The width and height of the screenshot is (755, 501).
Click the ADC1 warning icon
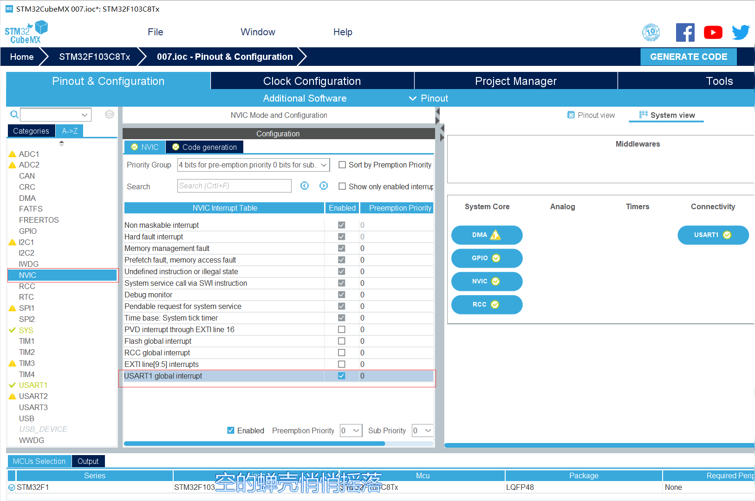(x=13, y=154)
